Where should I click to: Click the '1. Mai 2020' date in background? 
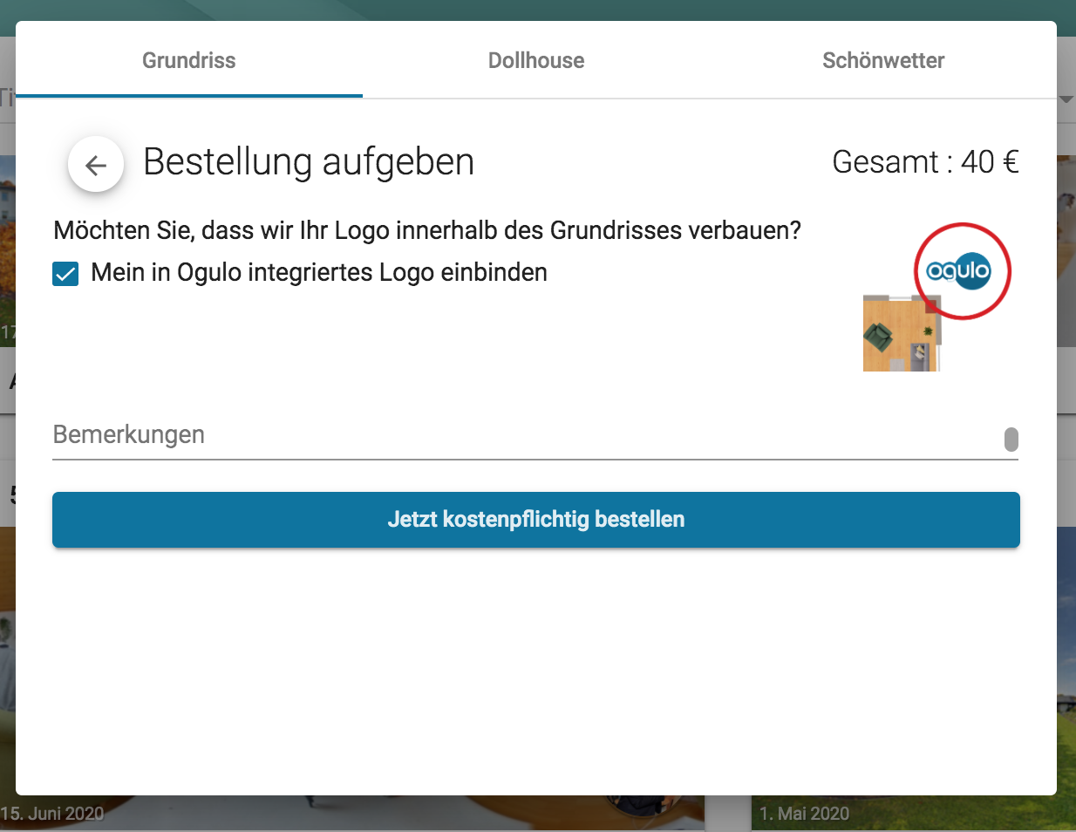coord(804,814)
